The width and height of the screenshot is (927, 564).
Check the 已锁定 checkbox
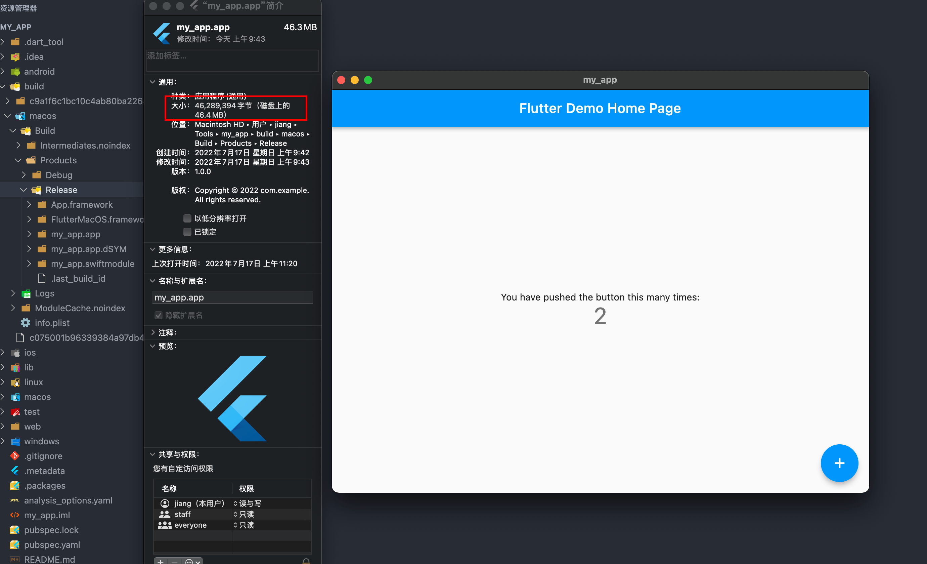187,232
